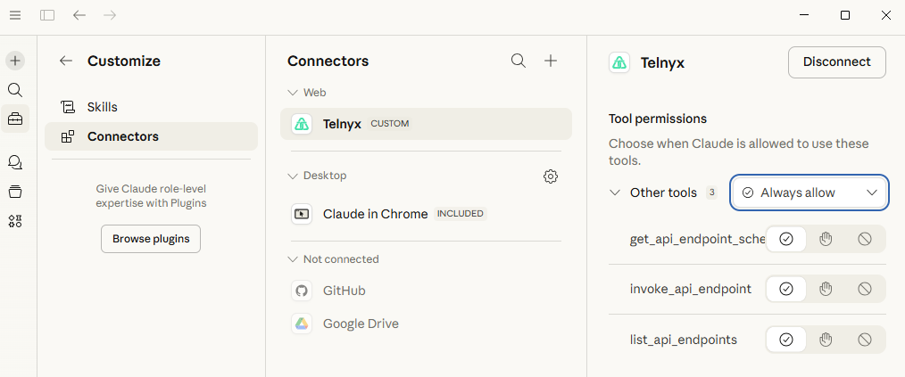Screen dimensions: 905x377
Task: Click the invoke_api_endpoint tool name
Action: pyautogui.click(x=690, y=289)
